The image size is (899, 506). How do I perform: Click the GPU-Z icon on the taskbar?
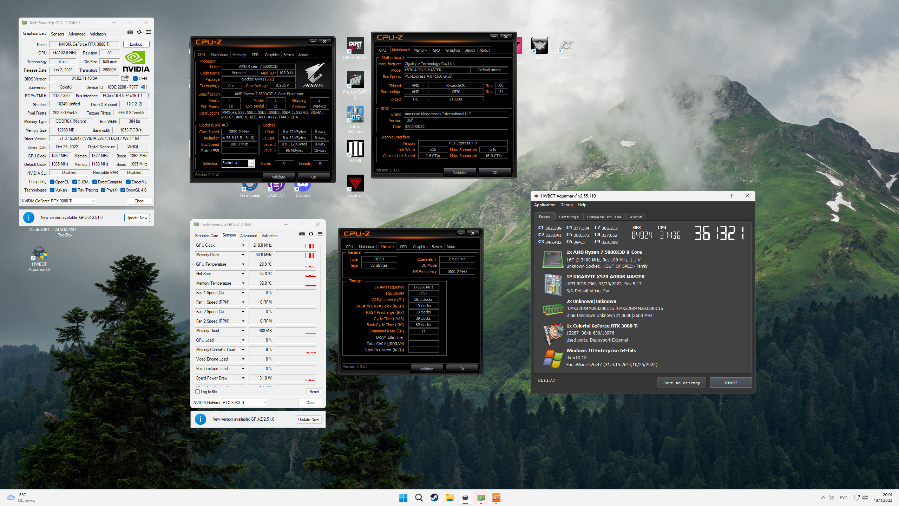click(481, 498)
